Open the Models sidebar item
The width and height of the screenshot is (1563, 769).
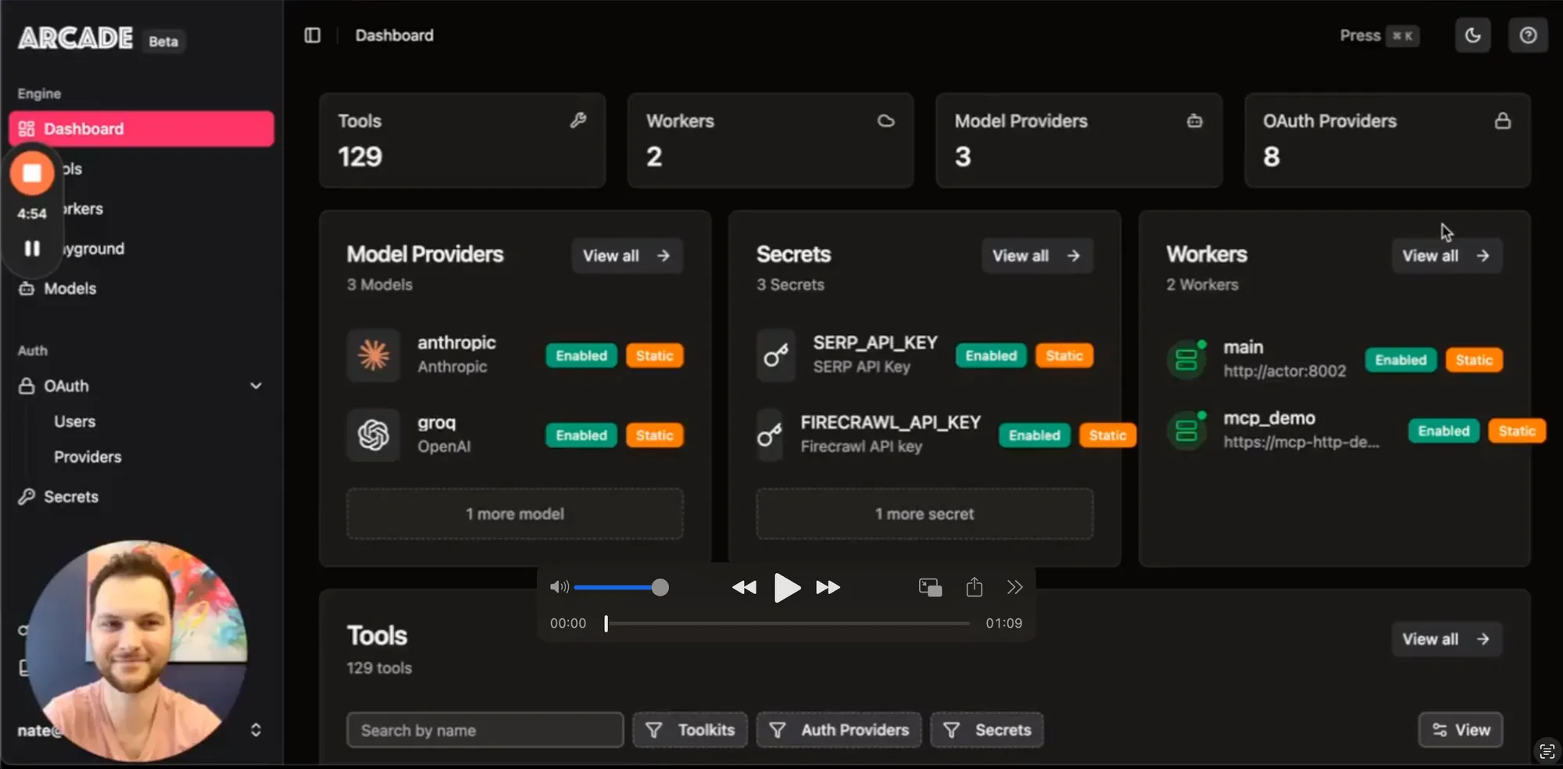coord(70,289)
